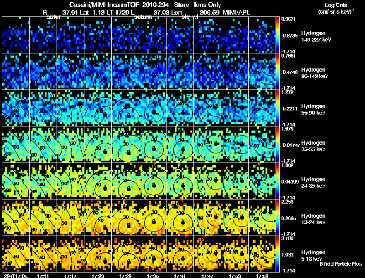Click the 1.679 color scale maximum
The image size is (365, 278).
tap(287, 129)
